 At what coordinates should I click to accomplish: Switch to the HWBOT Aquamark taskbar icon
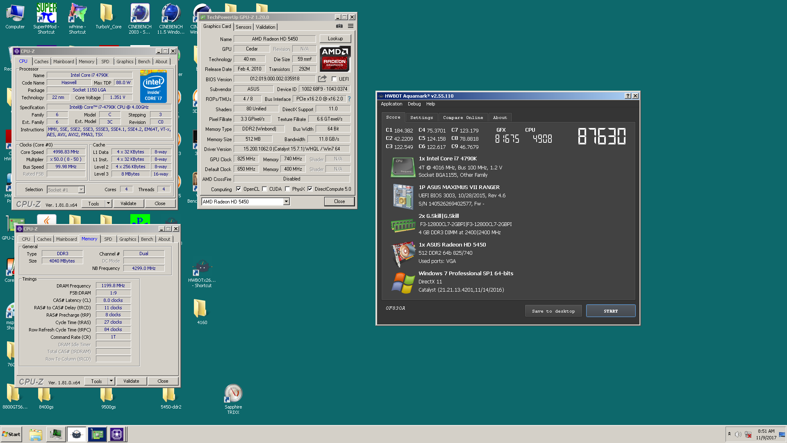coord(76,434)
